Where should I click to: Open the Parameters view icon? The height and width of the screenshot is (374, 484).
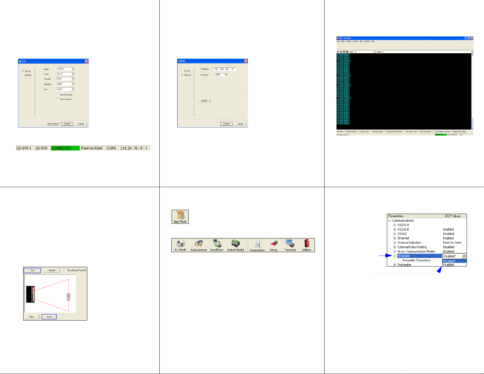257,245
